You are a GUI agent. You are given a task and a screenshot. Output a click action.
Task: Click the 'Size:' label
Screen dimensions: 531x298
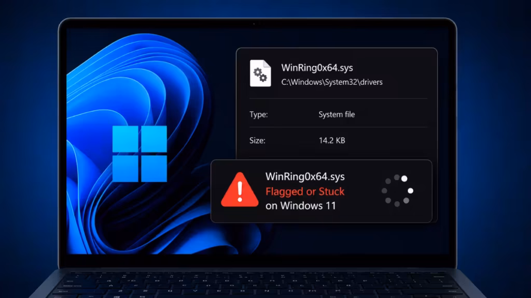(257, 141)
